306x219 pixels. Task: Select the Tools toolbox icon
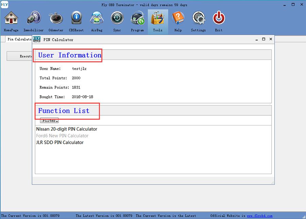[x=158, y=18]
